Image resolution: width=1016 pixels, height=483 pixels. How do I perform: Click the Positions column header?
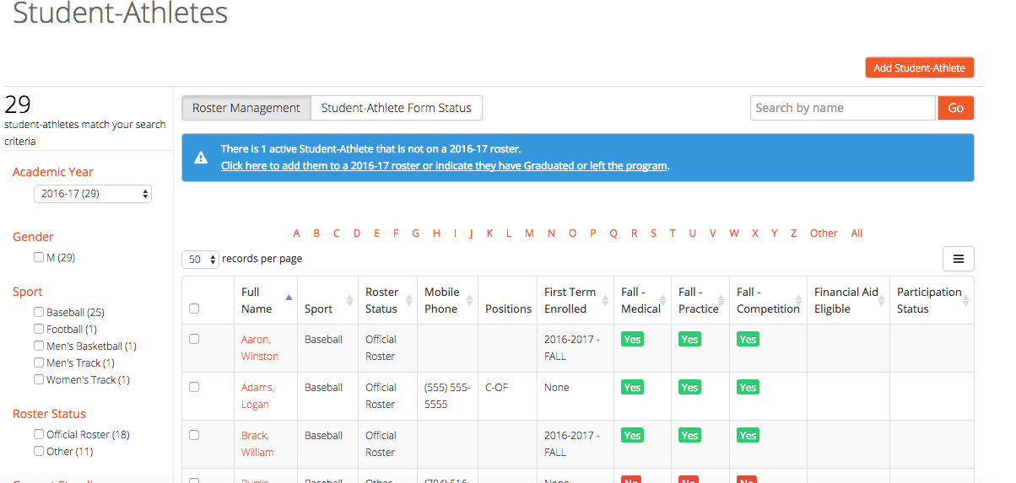(508, 309)
